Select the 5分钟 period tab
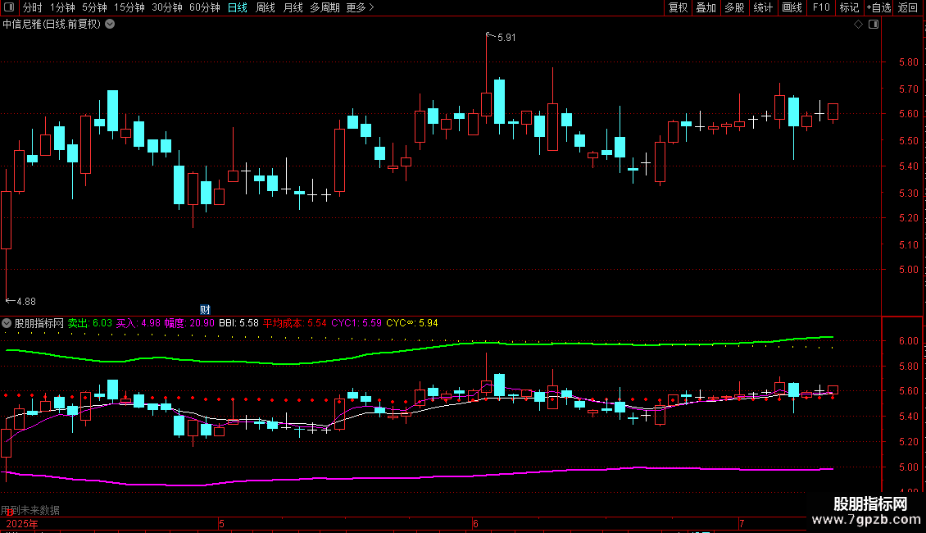 click(x=94, y=7)
